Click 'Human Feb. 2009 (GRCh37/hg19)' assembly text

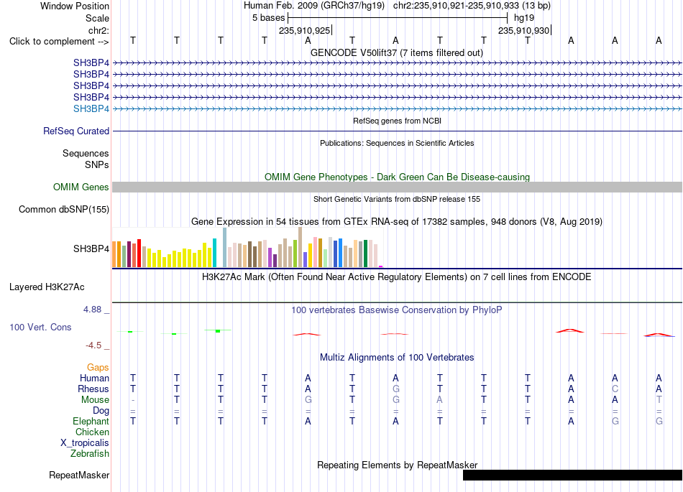(314, 6)
